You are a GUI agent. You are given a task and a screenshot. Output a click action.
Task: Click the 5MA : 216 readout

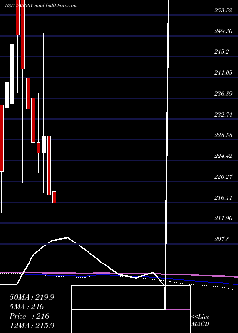[27, 307]
